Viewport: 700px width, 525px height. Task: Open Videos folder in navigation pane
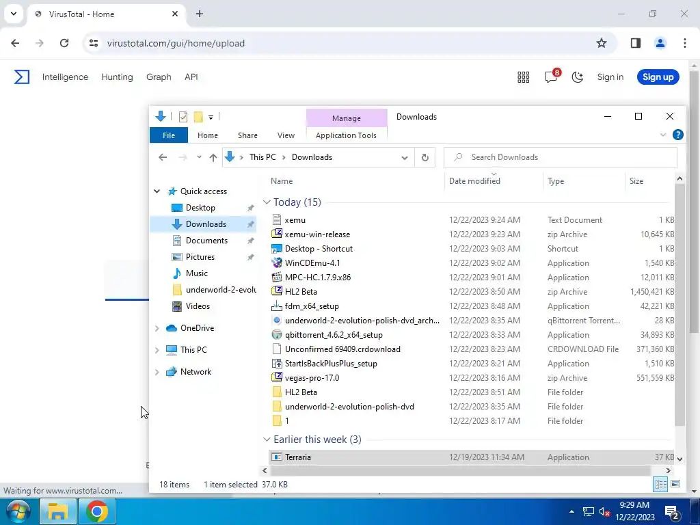click(198, 306)
